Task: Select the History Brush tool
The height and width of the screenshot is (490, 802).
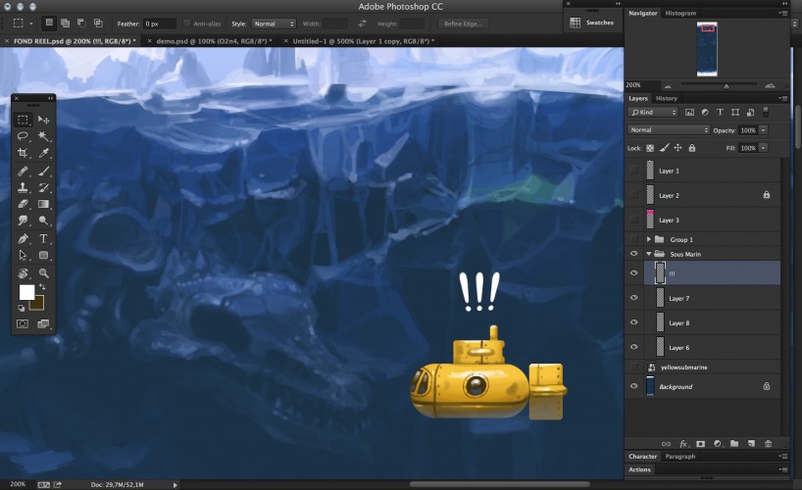Action: 43,188
